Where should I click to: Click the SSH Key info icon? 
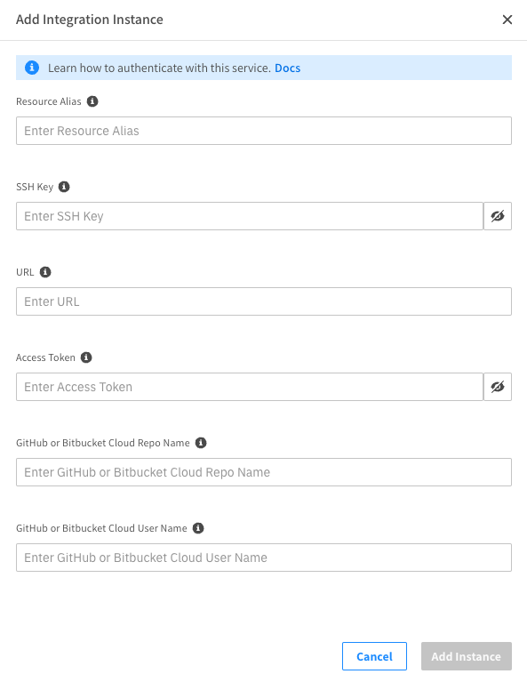coord(64,187)
